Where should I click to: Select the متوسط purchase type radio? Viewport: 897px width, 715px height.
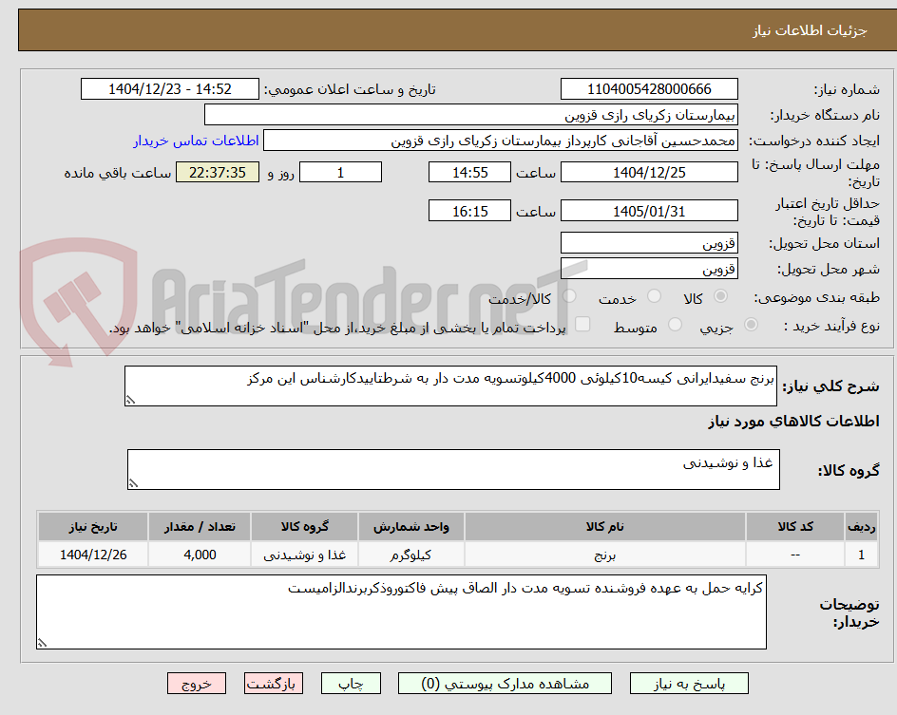[x=675, y=325]
